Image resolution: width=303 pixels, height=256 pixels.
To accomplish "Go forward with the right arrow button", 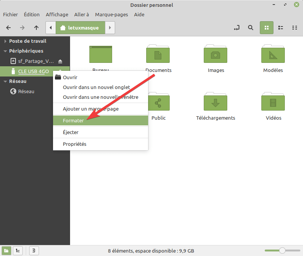I will 22,28.
